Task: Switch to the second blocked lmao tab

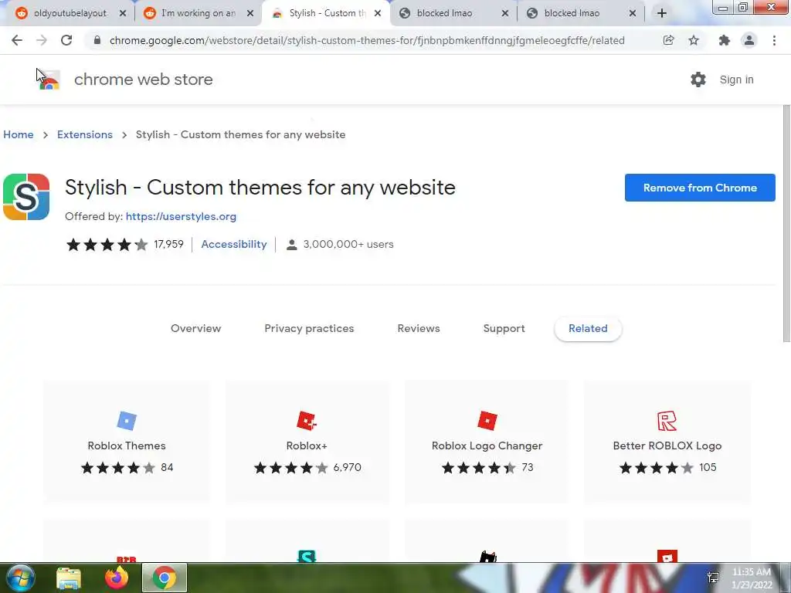Action: (x=572, y=14)
